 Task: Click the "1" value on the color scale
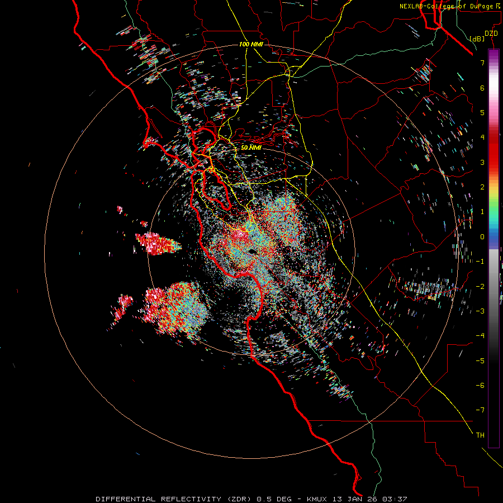click(x=482, y=212)
